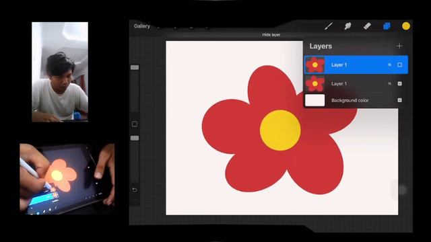This screenshot has height=242, width=431.
Task: Open blend mode N of unselected Layer 1
Action: click(389, 83)
